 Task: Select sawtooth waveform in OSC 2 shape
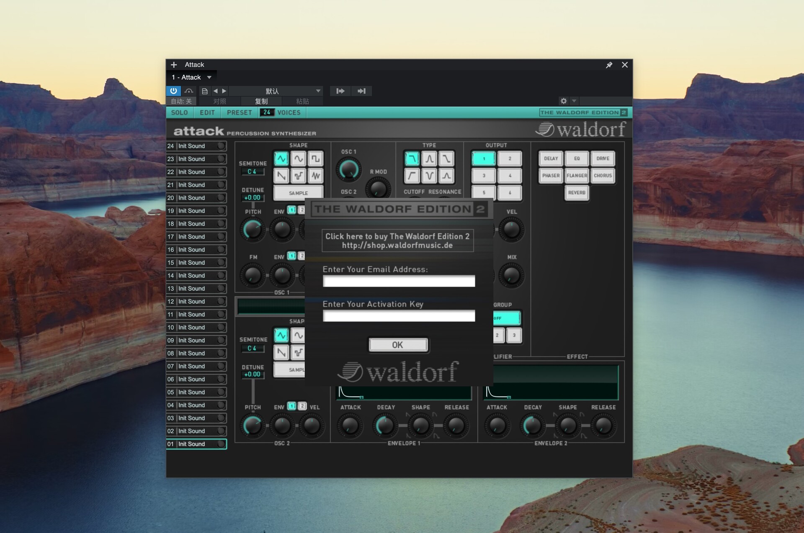click(281, 352)
